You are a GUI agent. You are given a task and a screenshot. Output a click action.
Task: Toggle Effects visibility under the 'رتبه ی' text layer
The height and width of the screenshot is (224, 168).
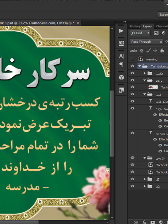tap(155, 139)
